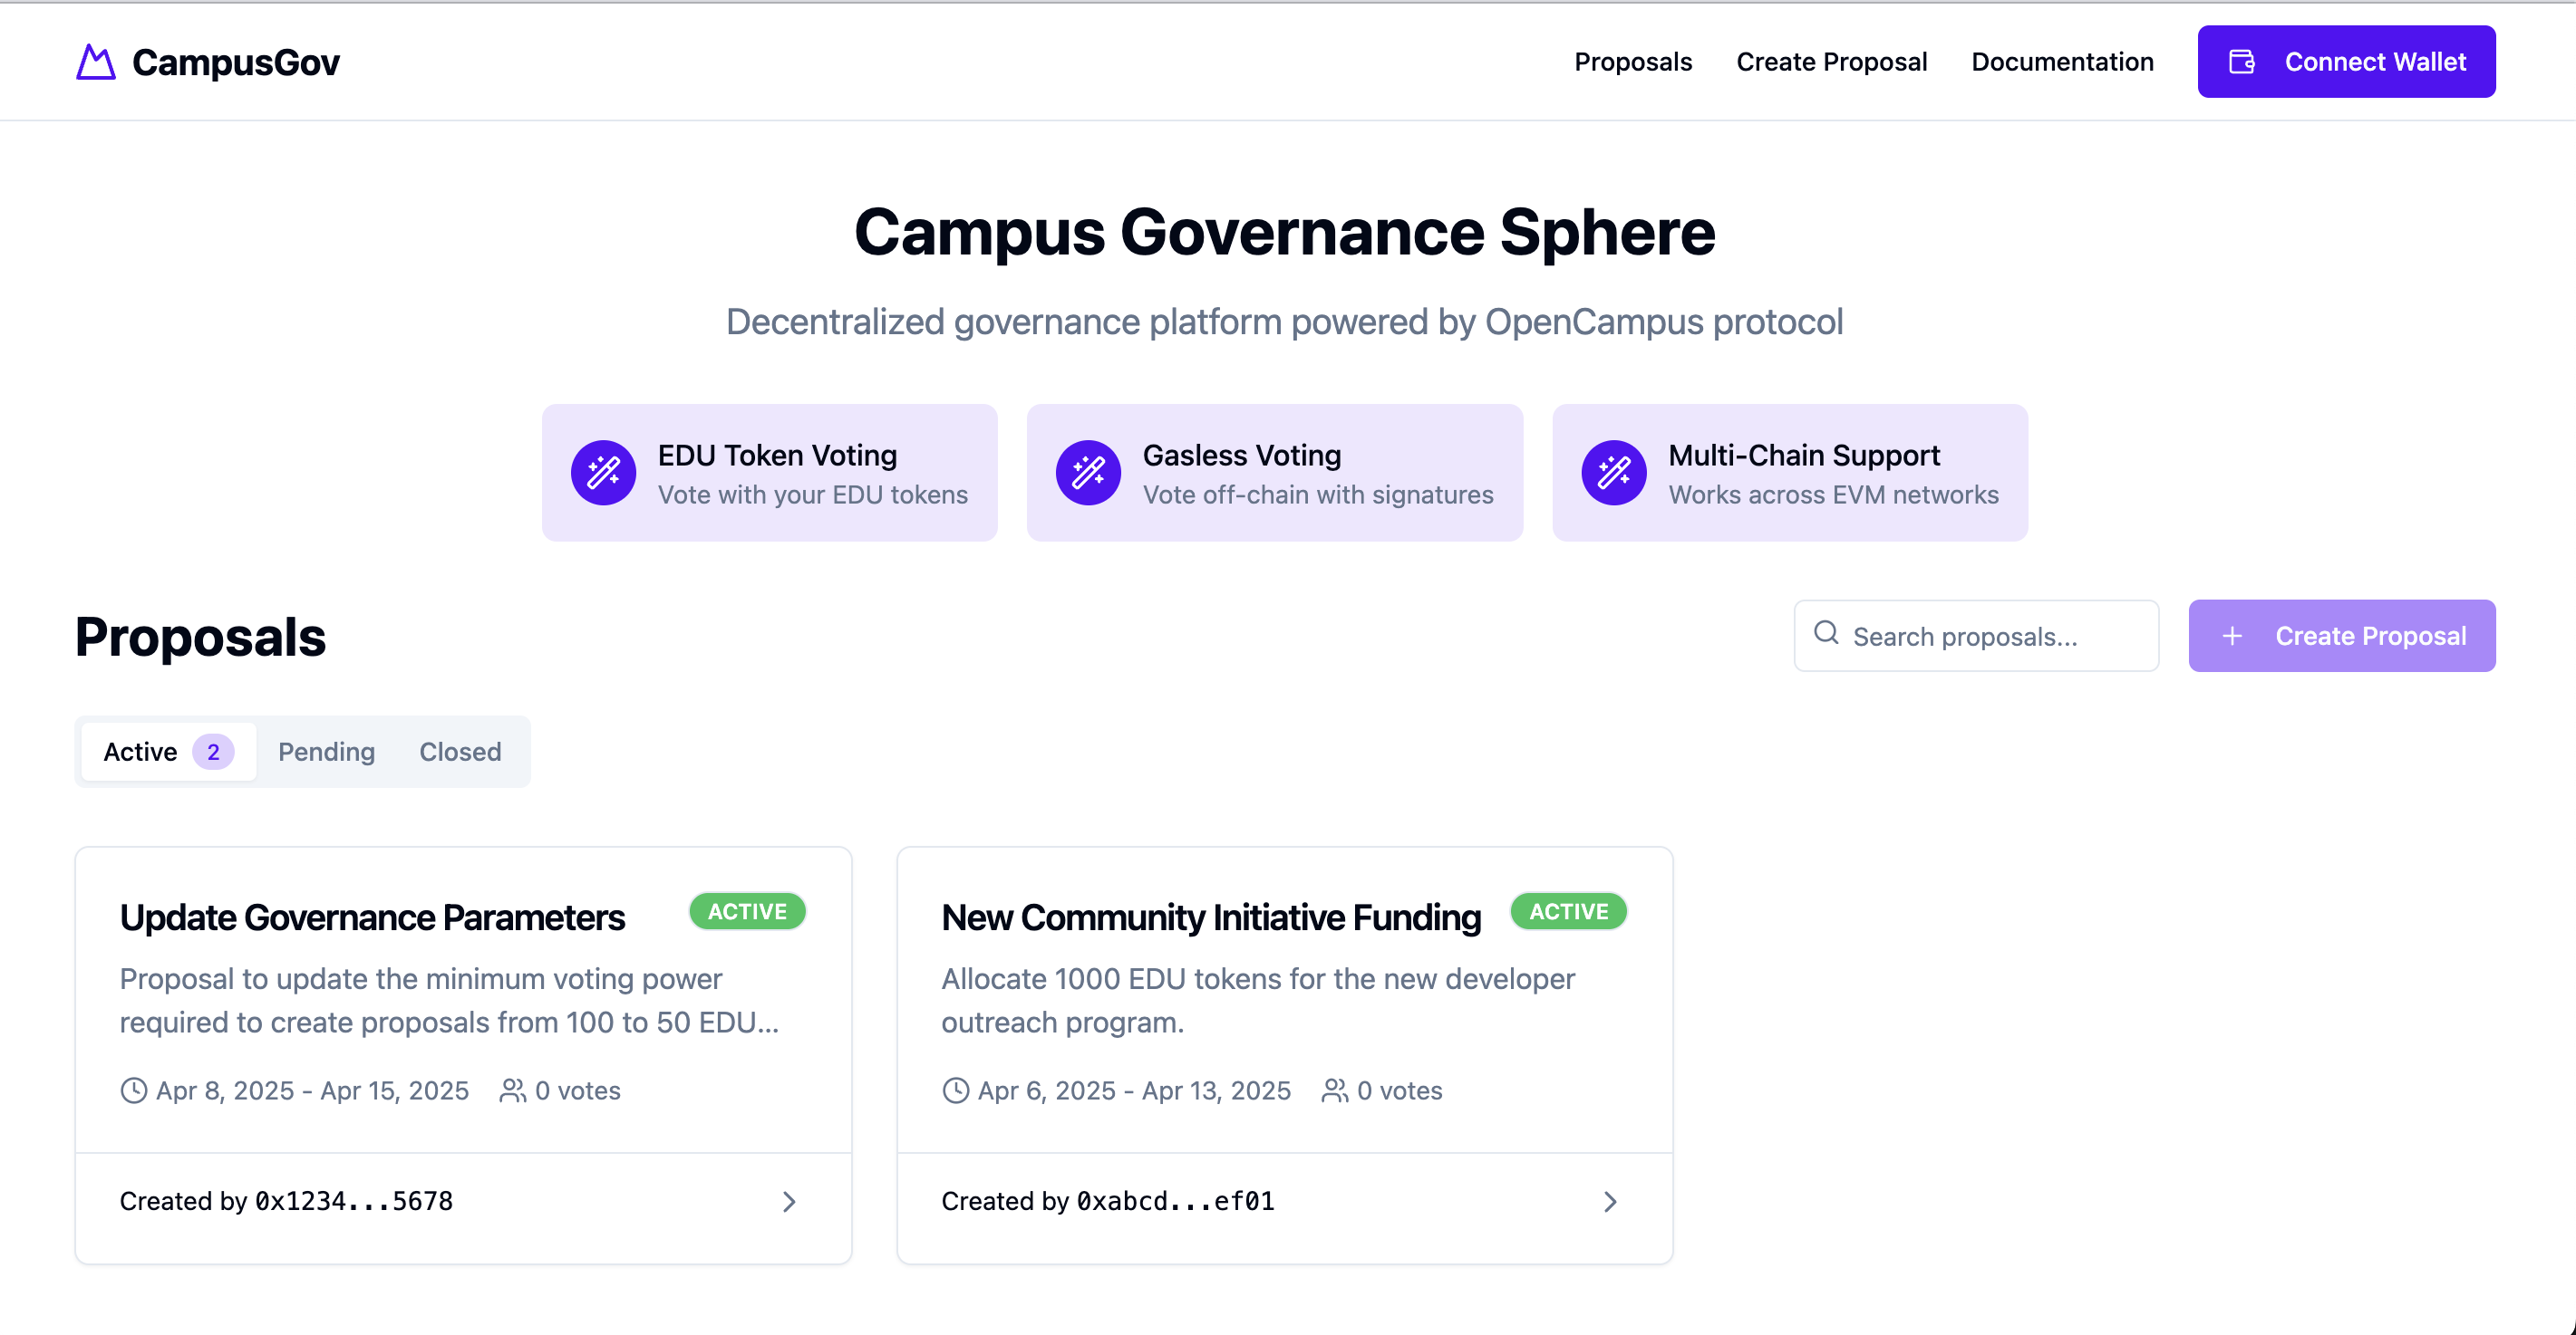Open Proposals in the top navigation
2576x1335 pixels.
point(1633,61)
